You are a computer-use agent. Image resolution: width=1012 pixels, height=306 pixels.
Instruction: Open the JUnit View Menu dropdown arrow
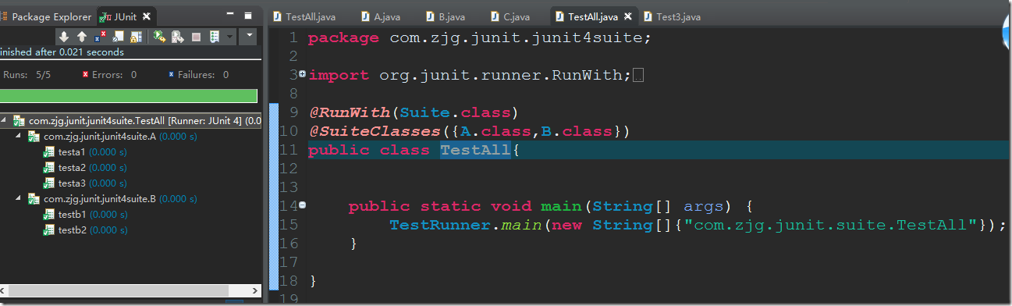coord(249,35)
